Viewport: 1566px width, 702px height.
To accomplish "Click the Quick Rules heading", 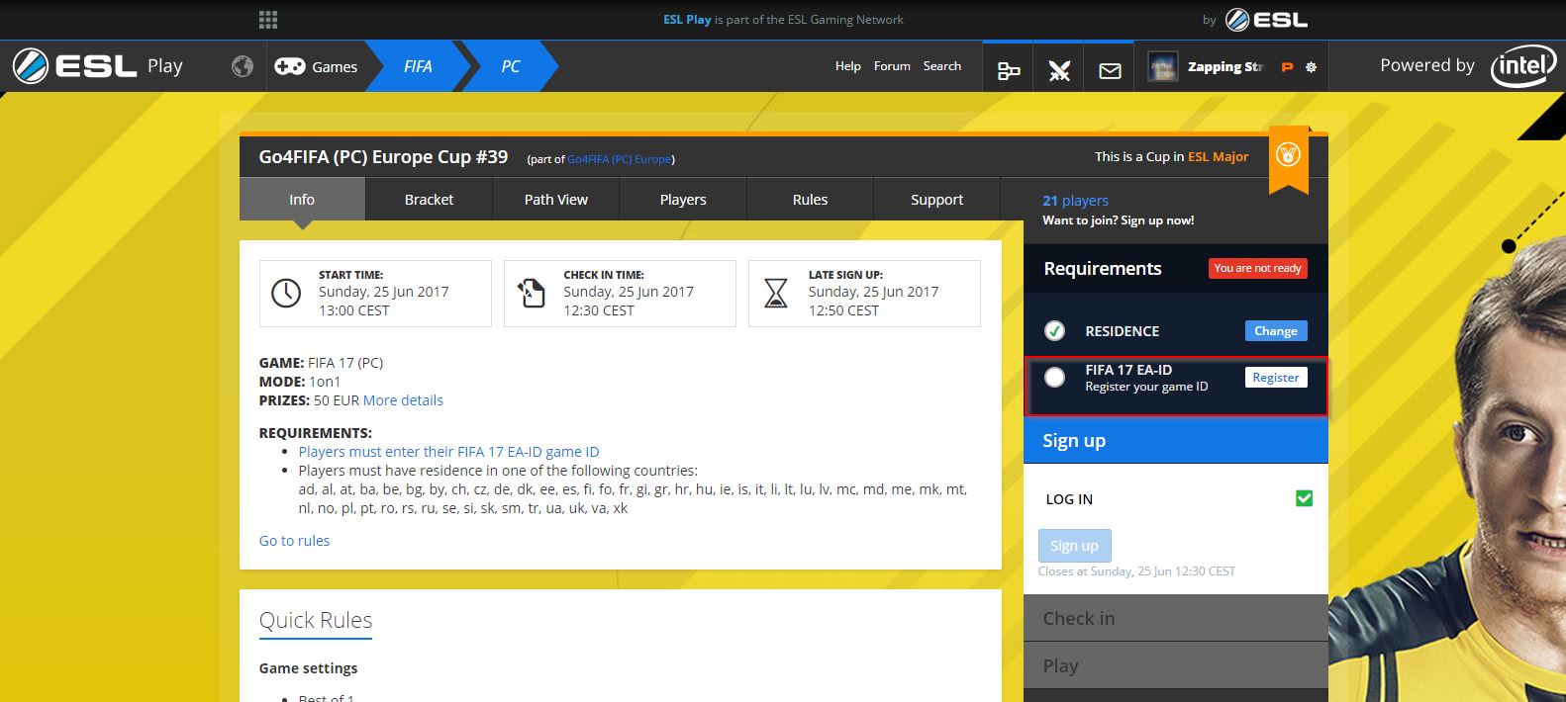I will (x=316, y=620).
